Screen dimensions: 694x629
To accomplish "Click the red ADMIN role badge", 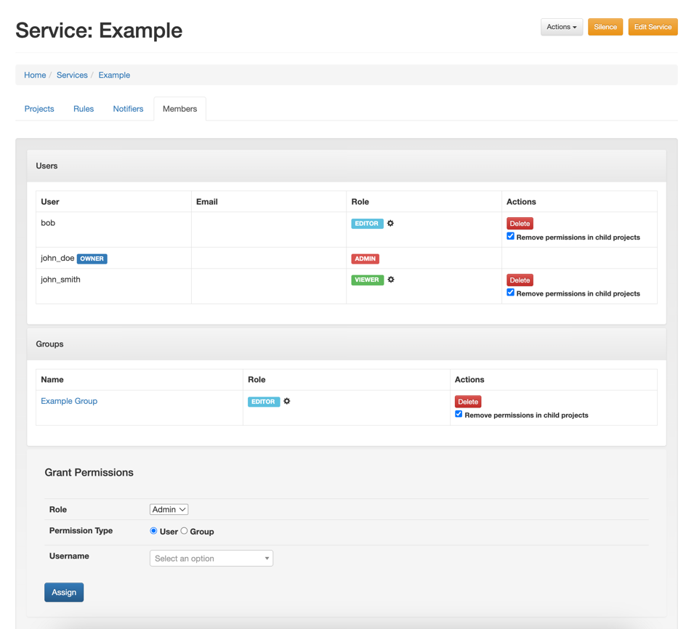I will (x=365, y=259).
